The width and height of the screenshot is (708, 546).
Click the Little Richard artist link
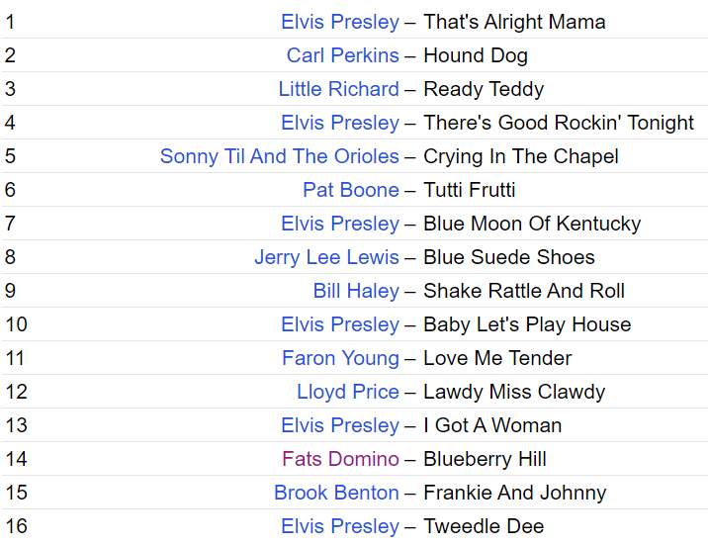point(339,89)
